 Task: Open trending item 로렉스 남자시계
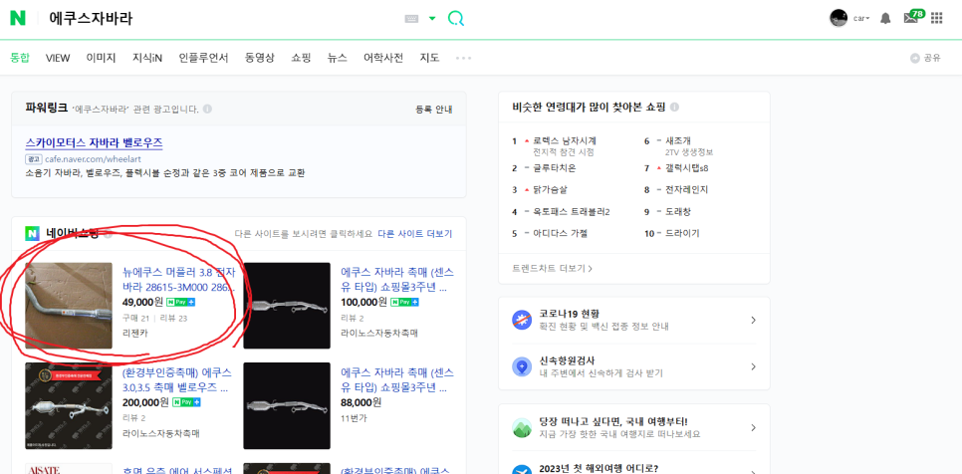(x=565, y=140)
